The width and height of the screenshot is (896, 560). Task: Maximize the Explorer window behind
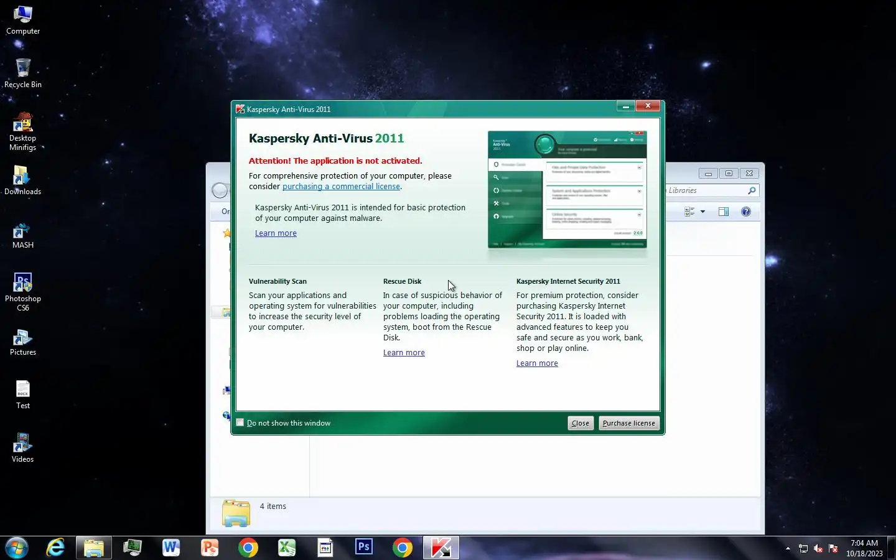[x=729, y=174]
